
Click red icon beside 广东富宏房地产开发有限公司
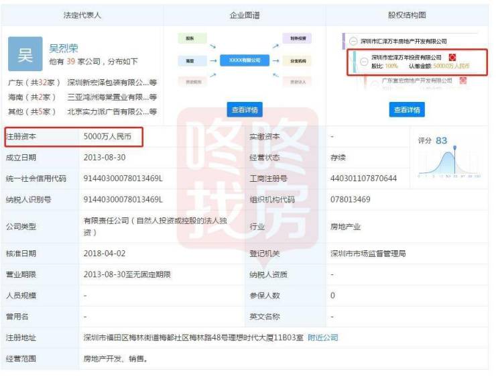tap(463, 80)
